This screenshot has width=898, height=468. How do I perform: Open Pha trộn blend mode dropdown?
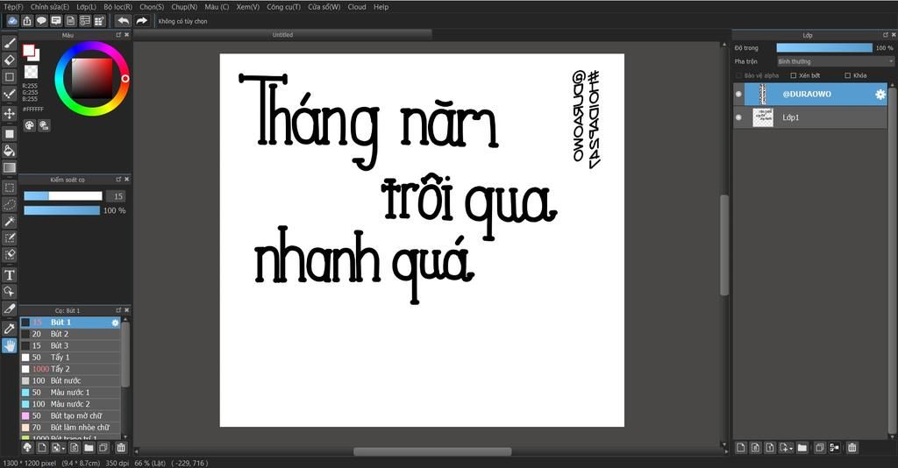click(835, 61)
